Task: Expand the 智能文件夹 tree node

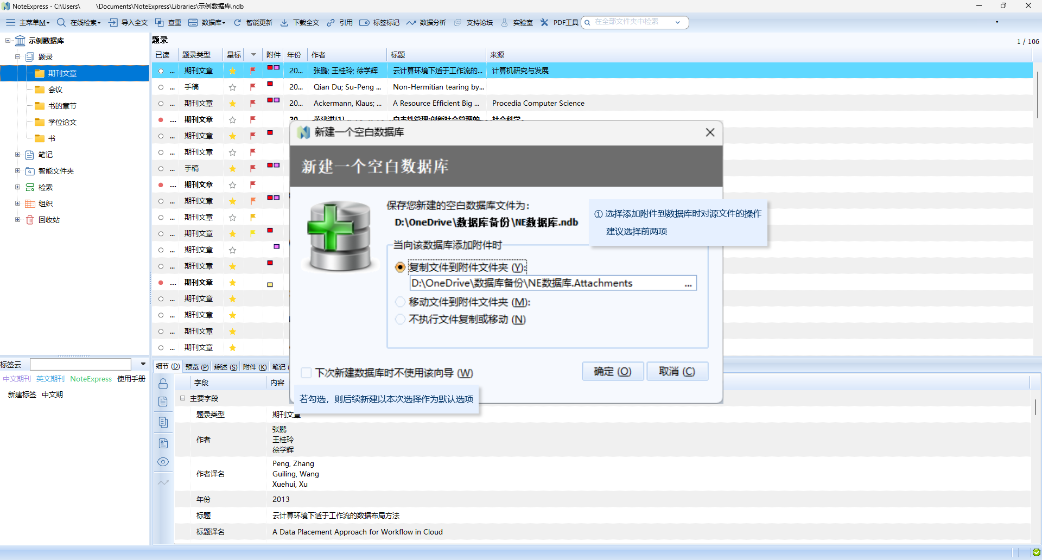Action: (18, 171)
